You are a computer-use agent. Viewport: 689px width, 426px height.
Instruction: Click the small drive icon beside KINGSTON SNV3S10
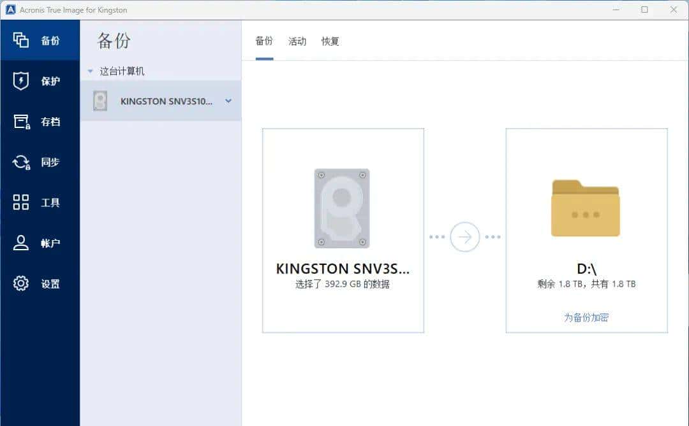[x=100, y=101]
